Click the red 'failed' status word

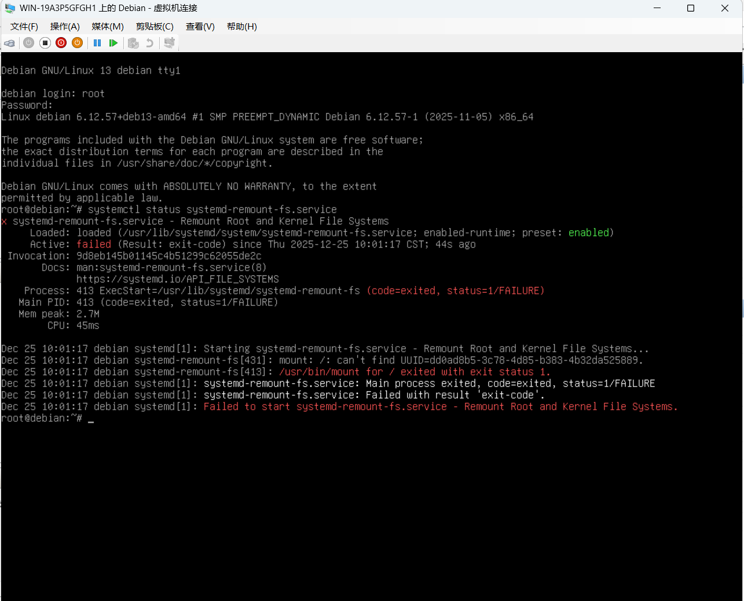[x=94, y=245]
